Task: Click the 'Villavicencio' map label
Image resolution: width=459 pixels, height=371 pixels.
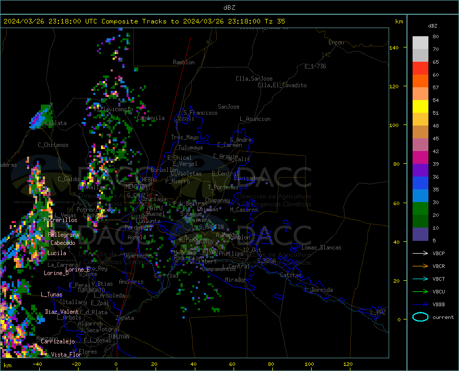Action: pos(114,109)
